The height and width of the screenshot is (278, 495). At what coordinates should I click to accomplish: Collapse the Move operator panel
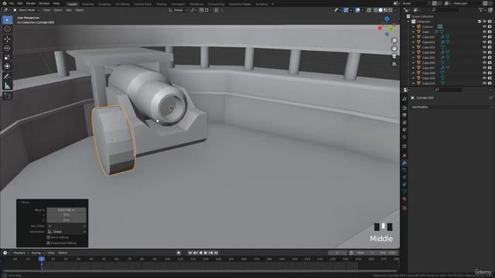tap(19, 202)
